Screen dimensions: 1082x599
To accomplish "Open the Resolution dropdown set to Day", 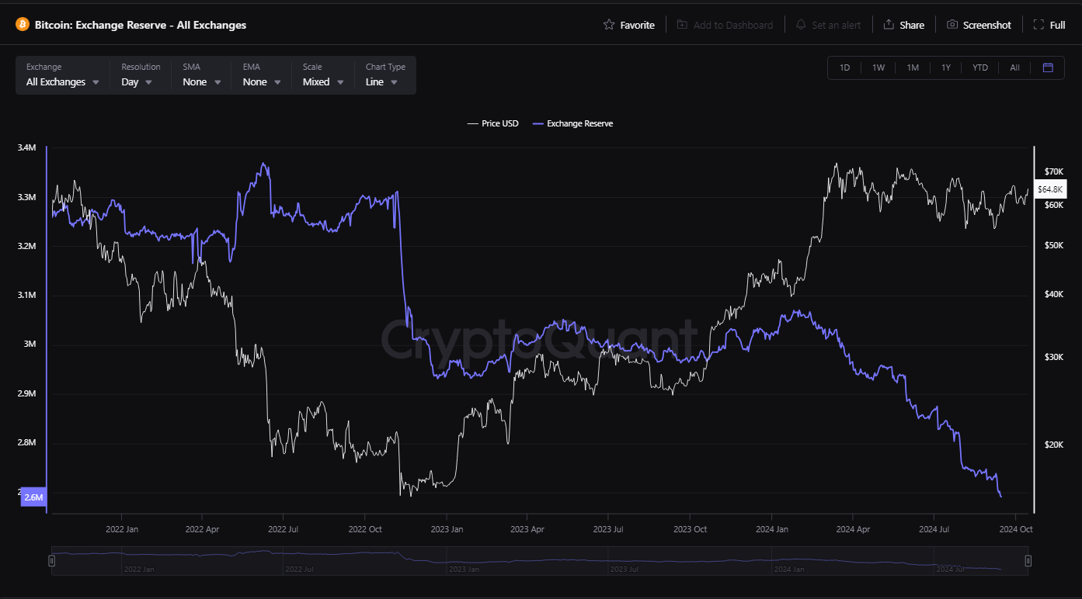I will 137,81.
